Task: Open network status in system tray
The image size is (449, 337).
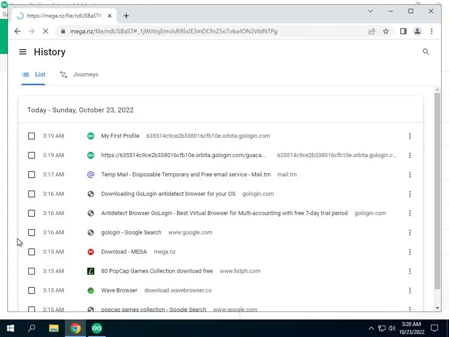Action: (x=382, y=328)
